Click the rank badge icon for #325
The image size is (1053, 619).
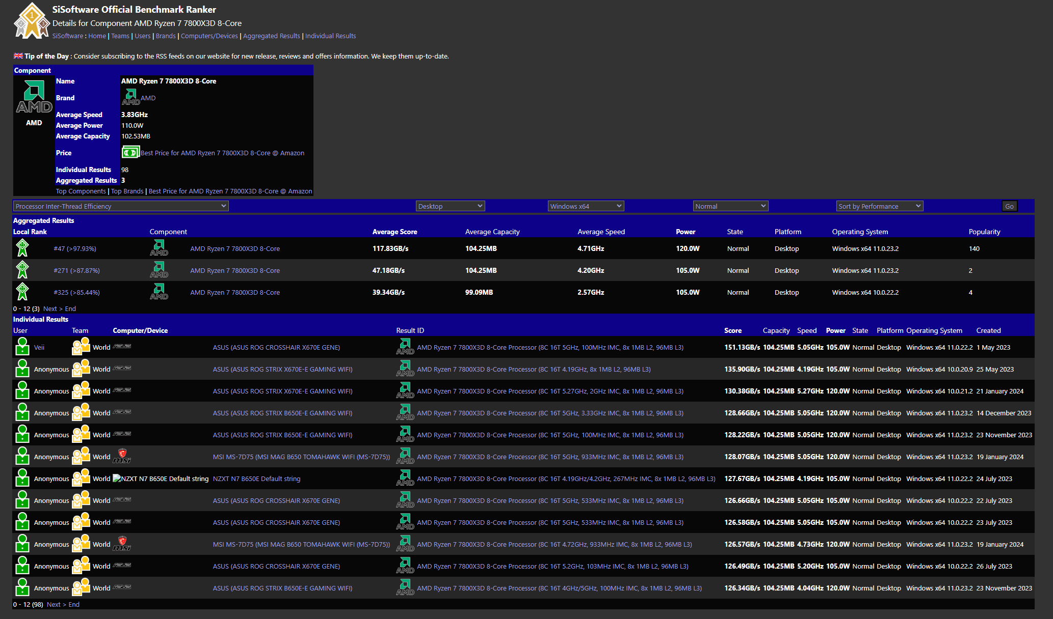(x=22, y=292)
